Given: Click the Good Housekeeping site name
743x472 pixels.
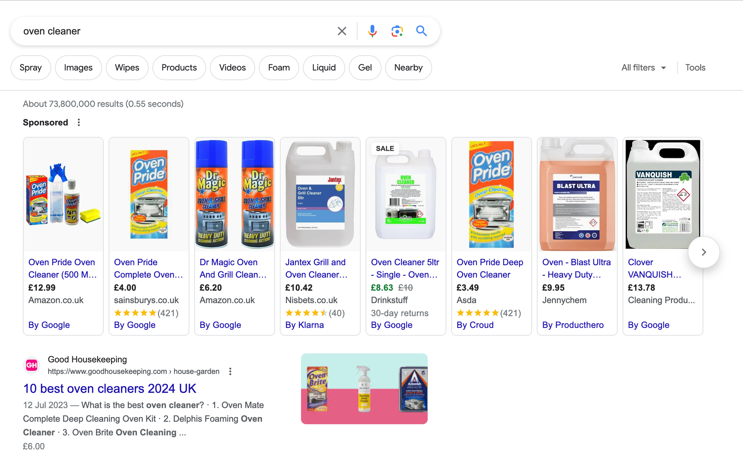Looking at the screenshot, I should 87,359.
